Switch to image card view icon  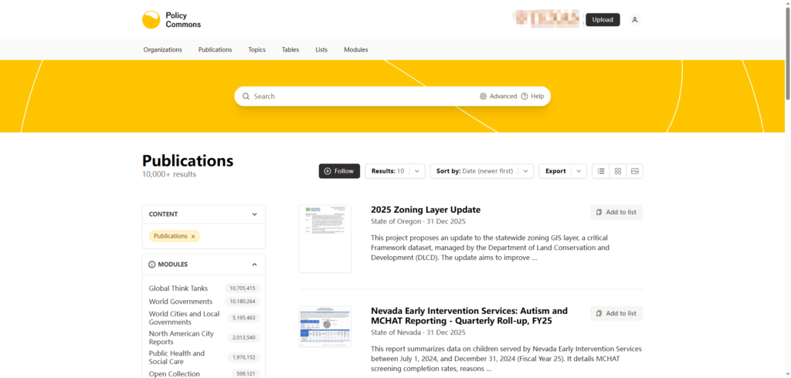point(635,171)
